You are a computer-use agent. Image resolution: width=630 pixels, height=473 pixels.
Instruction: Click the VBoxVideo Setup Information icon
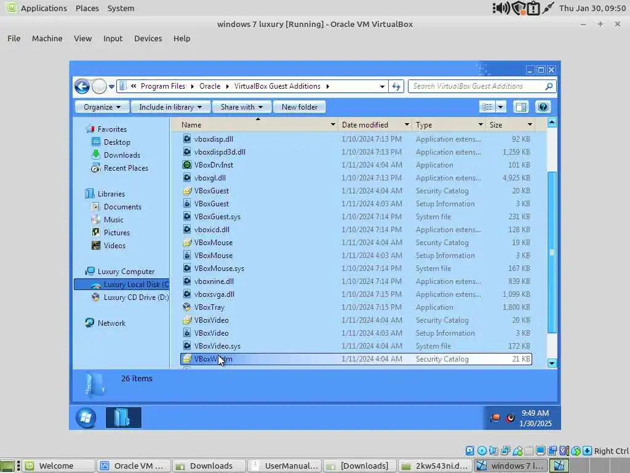187,333
